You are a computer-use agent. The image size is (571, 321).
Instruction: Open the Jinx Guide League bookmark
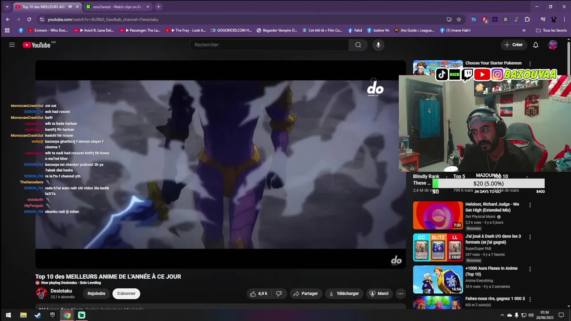point(414,30)
